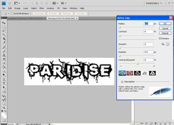This screenshot has width=174, height=125.
Task: Select the Hand tool in toolbox
Action: click(4, 104)
